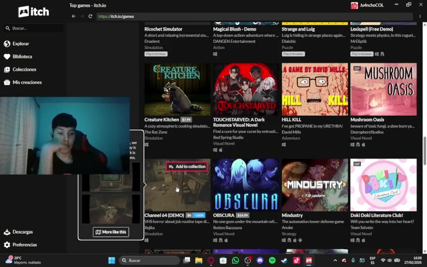The height and width of the screenshot is (267, 427).
Task: Click the -100% sale badge on Channel 64
Action: (x=199, y=215)
